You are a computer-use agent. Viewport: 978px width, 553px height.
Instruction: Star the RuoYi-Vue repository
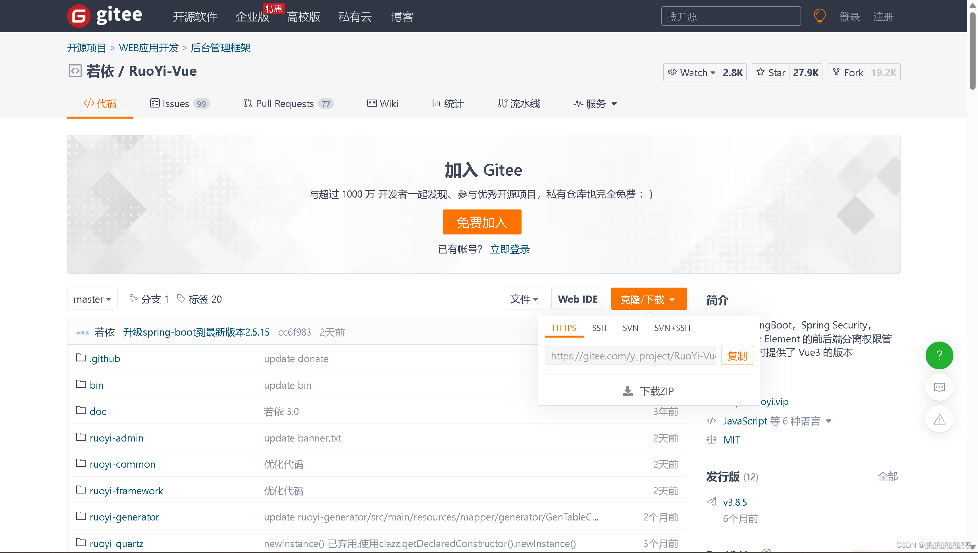click(x=771, y=73)
